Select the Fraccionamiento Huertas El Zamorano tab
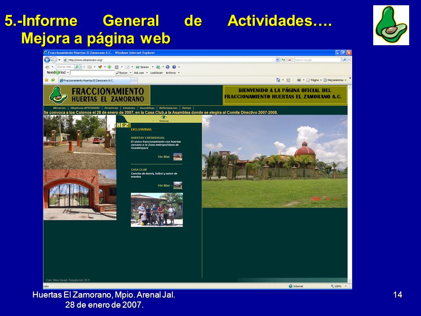 95,80
